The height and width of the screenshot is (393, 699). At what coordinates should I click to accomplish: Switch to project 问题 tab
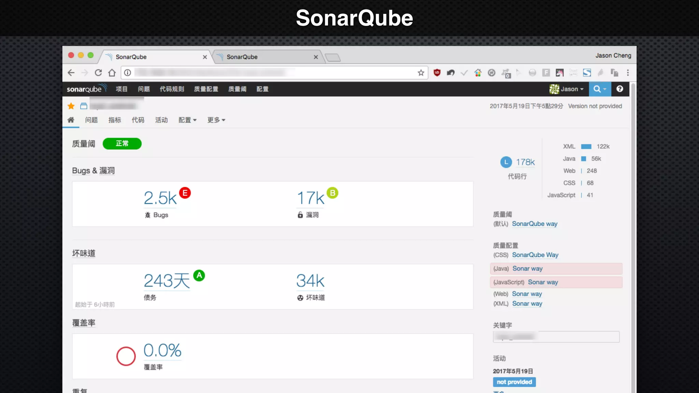91,120
